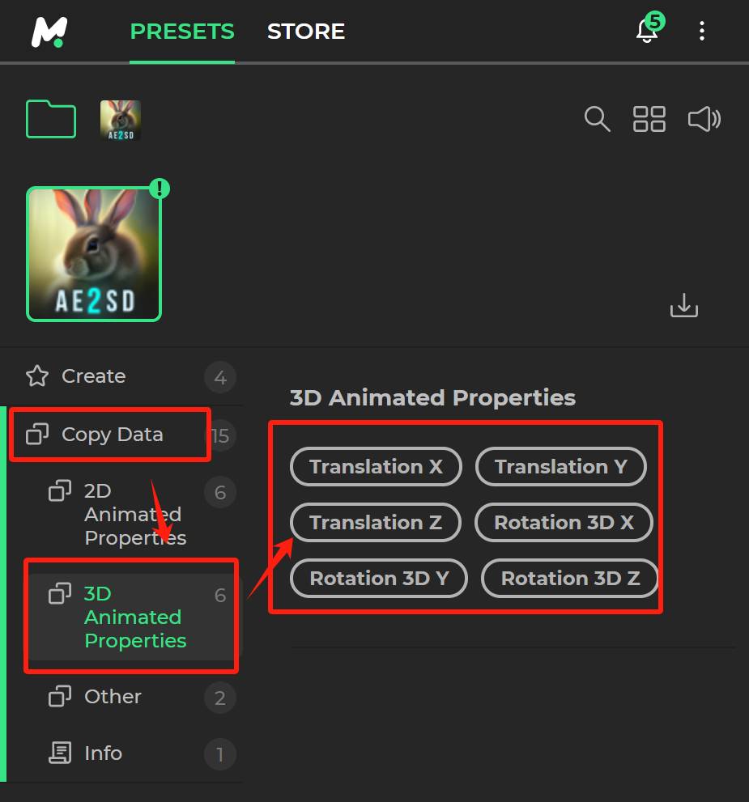Switch to the PRESETS tab
Image resolution: width=749 pixels, height=802 pixels.
[182, 32]
